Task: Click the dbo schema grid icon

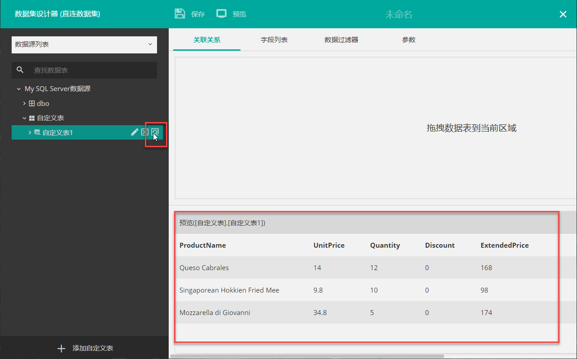Action: click(32, 103)
